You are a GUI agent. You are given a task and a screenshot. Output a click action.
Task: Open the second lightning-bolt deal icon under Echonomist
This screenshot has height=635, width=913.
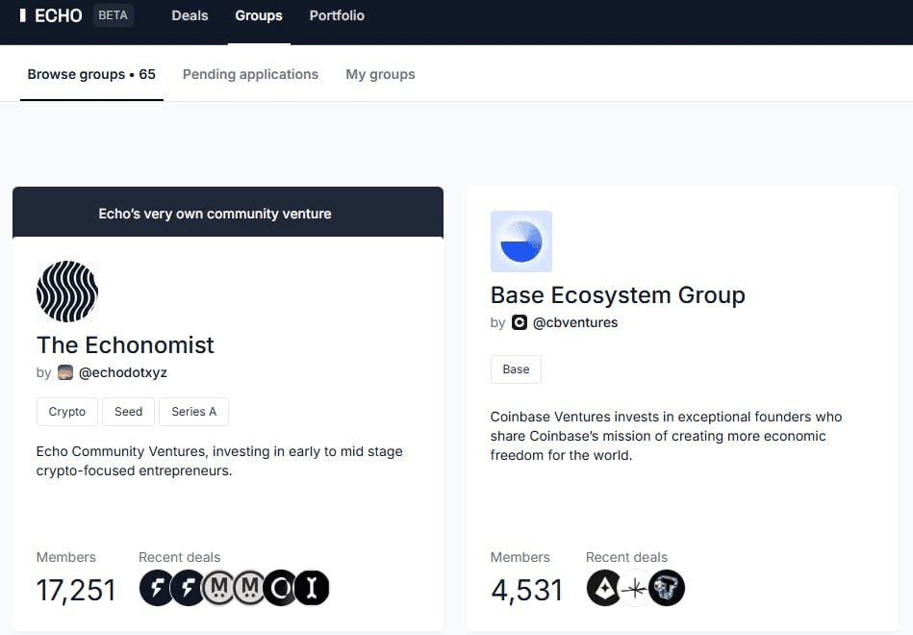pos(188,588)
